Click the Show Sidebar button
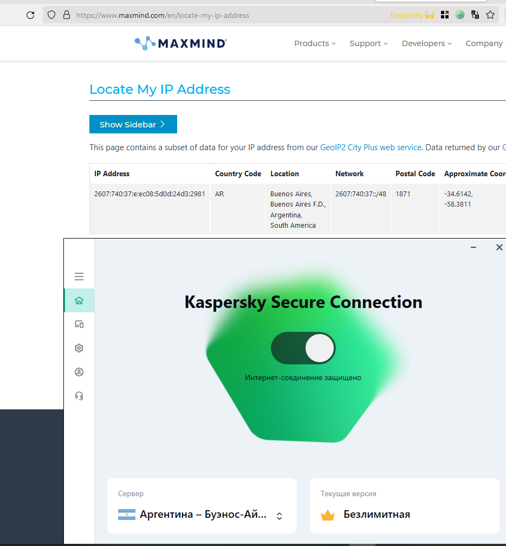 (133, 124)
